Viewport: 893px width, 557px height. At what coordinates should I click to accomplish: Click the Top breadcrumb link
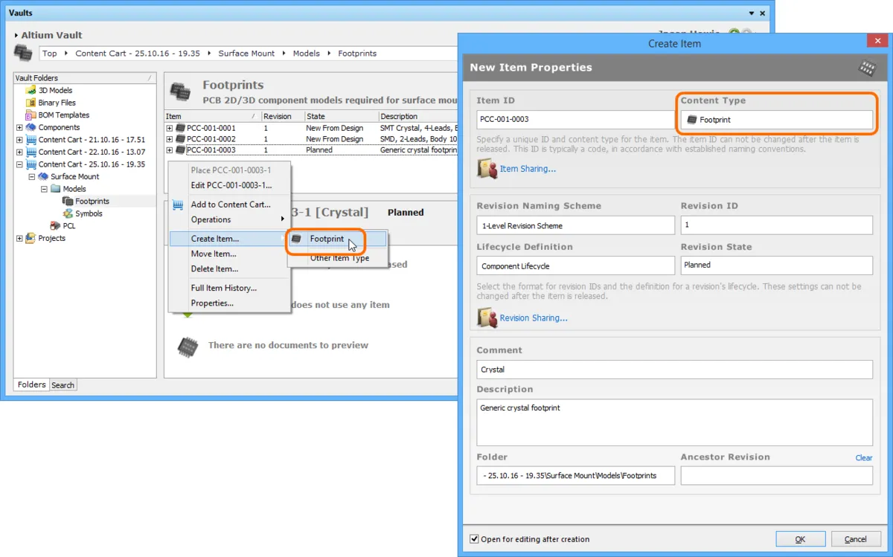tap(49, 53)
